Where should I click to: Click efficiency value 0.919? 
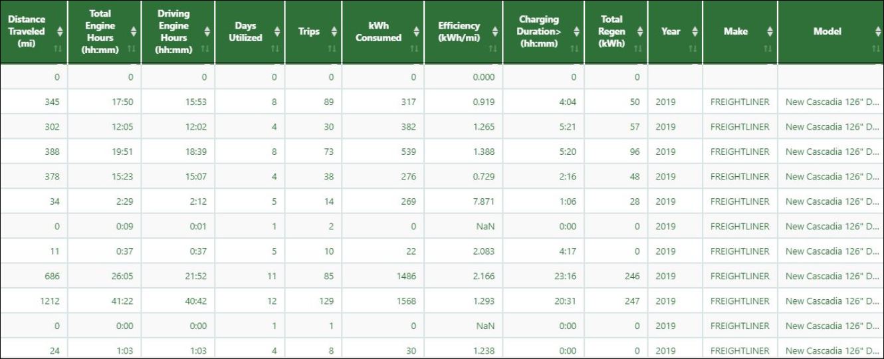(x=483, y=102)
